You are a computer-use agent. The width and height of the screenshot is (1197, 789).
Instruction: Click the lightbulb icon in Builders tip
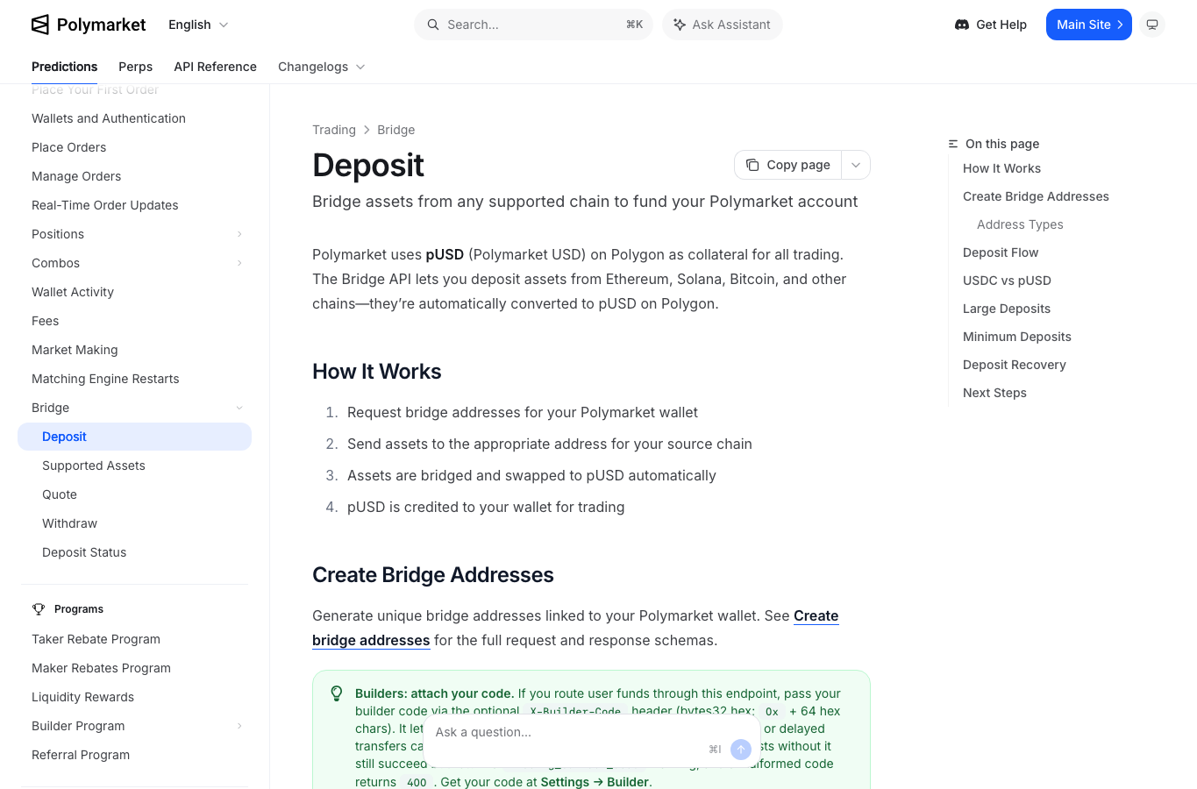tap(337, 693)
